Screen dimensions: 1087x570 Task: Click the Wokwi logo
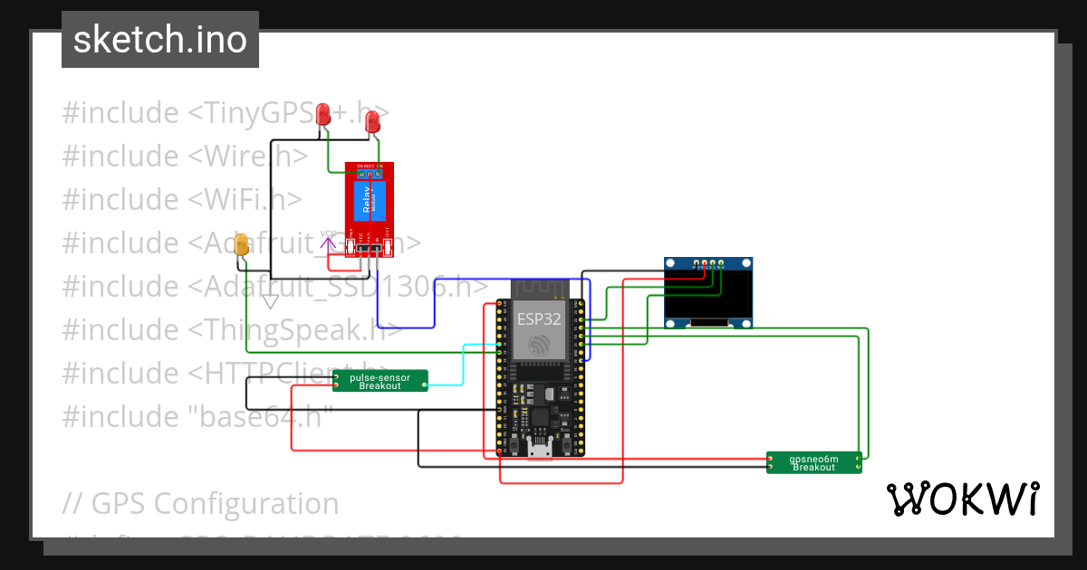point(963,499)
